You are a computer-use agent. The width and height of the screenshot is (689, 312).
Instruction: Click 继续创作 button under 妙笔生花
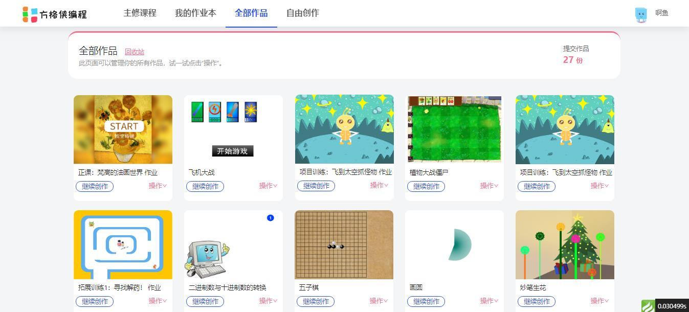pyautogui.click(x=537, y=301)
